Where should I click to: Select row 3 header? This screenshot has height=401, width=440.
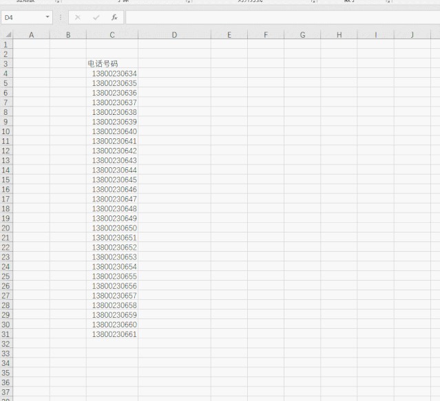[x=6, y=63]
